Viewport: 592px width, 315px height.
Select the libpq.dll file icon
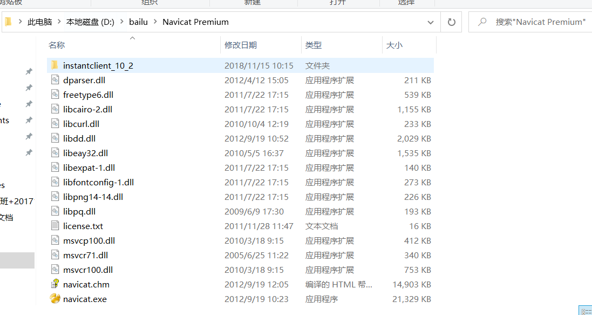55,211
